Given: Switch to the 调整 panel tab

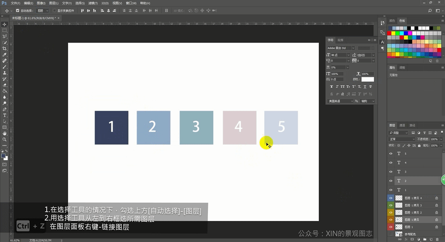Looking at the screenshot, I should [x=403, y=67].
